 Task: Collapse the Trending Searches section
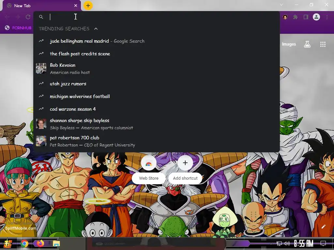pos(96,29)
